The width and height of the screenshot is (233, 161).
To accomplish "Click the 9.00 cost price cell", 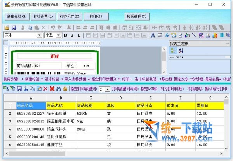I will pyautogui.click(x=181, y=144).
